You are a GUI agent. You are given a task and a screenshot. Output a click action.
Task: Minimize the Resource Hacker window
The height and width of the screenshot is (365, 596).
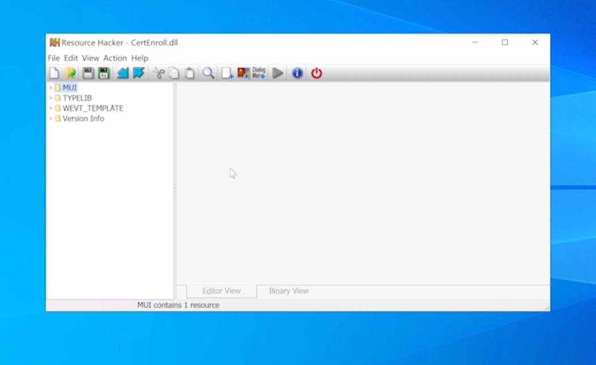pyautogui.click(x=475, y=43)
